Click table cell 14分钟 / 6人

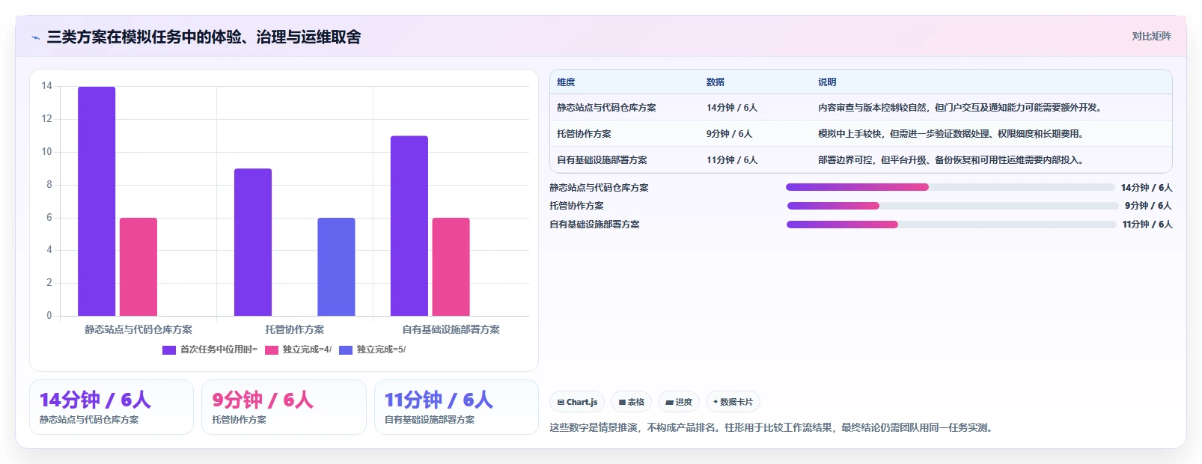pos(732,108)
